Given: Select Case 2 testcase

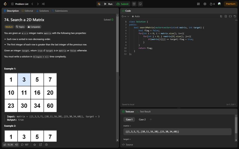Looking at the screenshot, I should [142, 119].
